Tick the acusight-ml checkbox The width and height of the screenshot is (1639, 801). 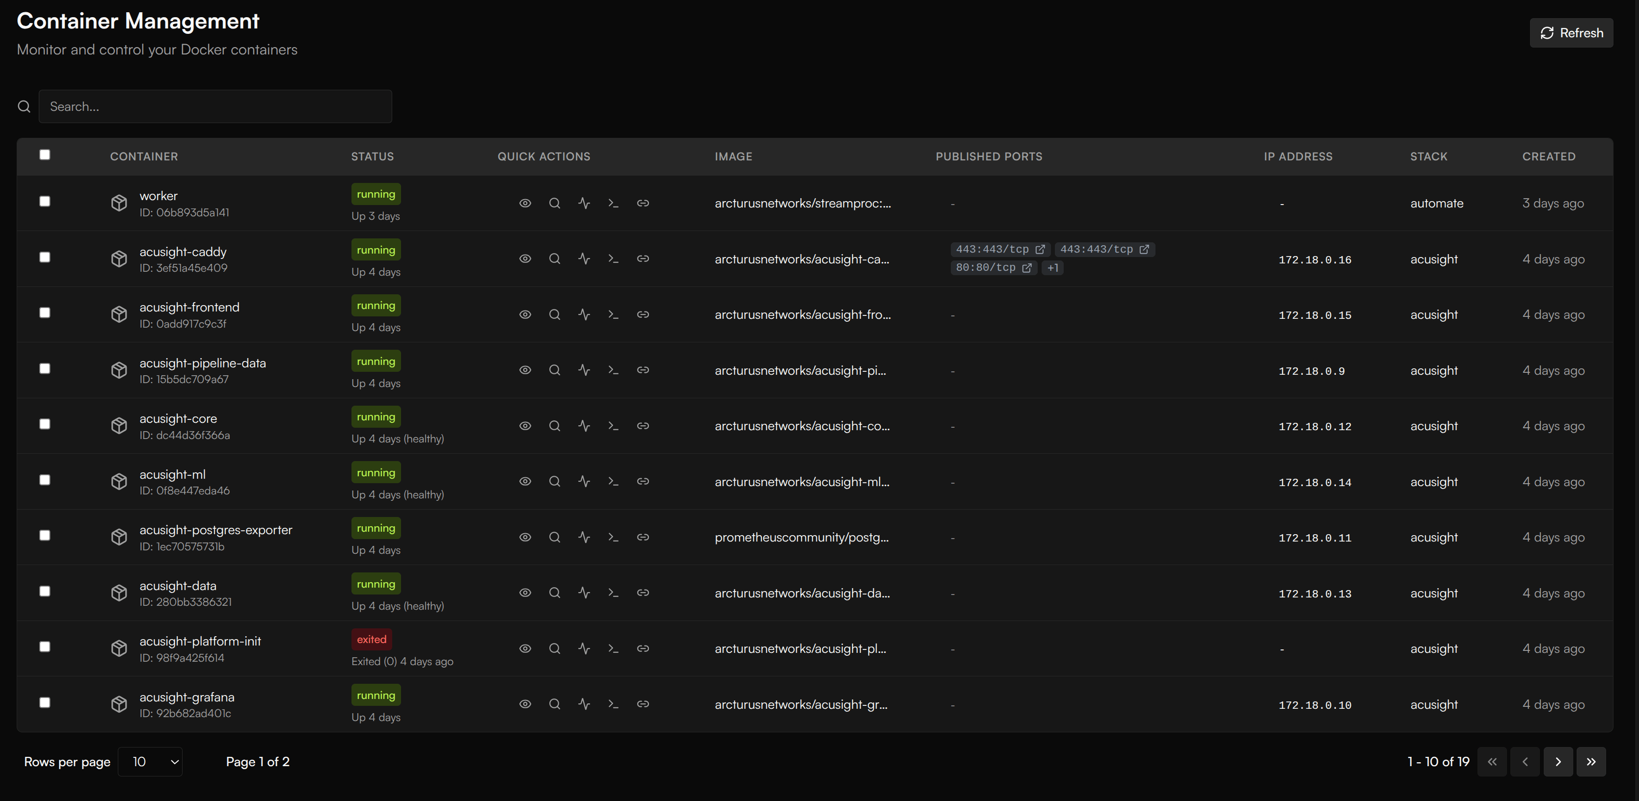(x=45, y=480)
